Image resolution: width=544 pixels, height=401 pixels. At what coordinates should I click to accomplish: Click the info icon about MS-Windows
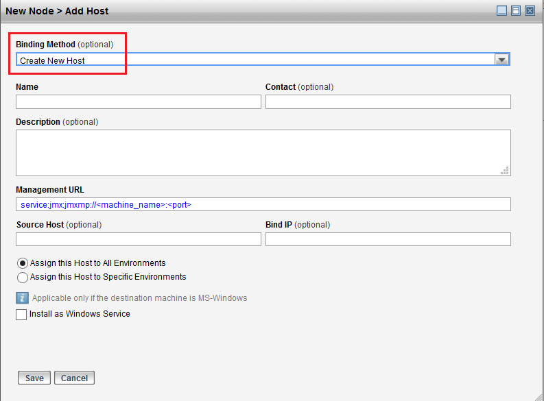pos(22,298)
